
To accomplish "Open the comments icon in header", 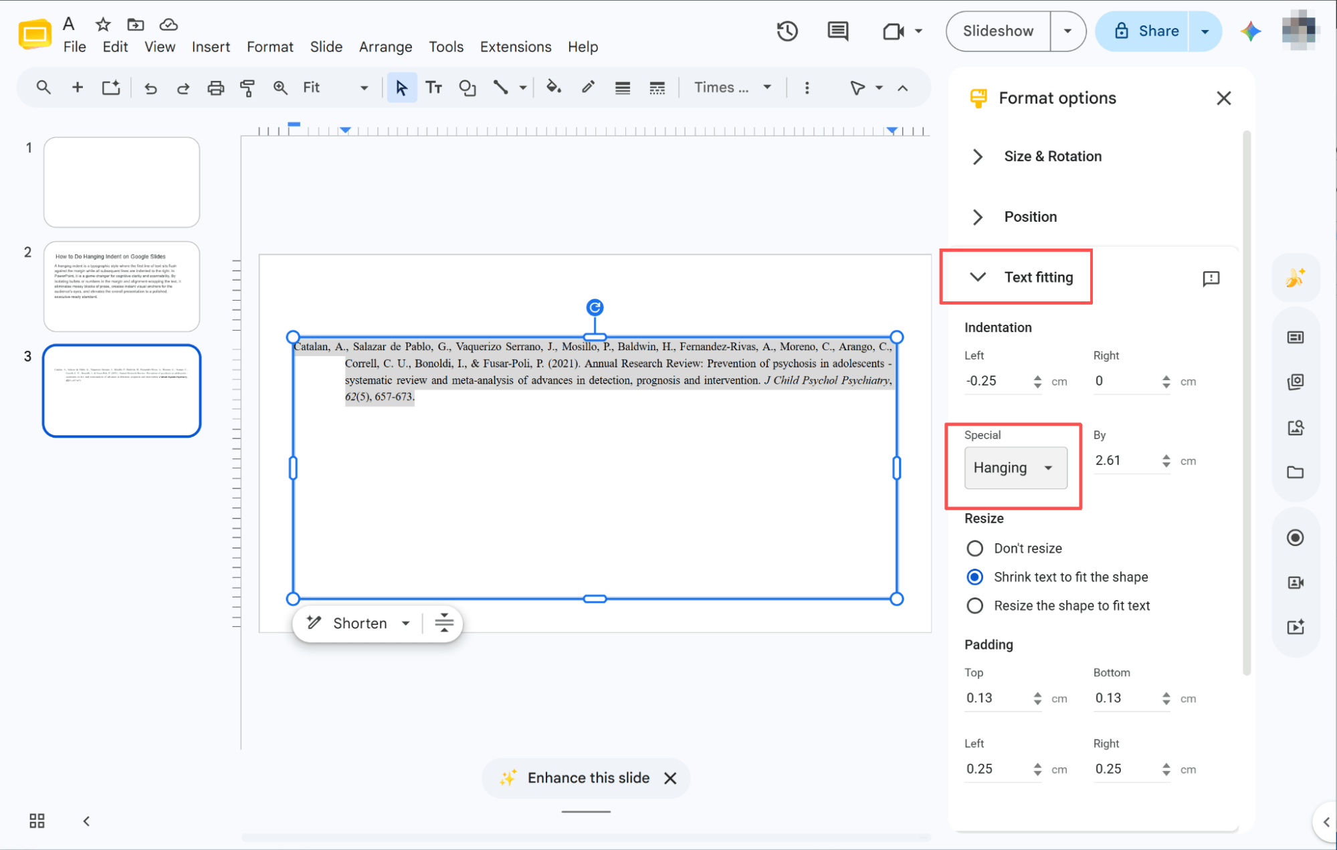I will pos(837,31).
